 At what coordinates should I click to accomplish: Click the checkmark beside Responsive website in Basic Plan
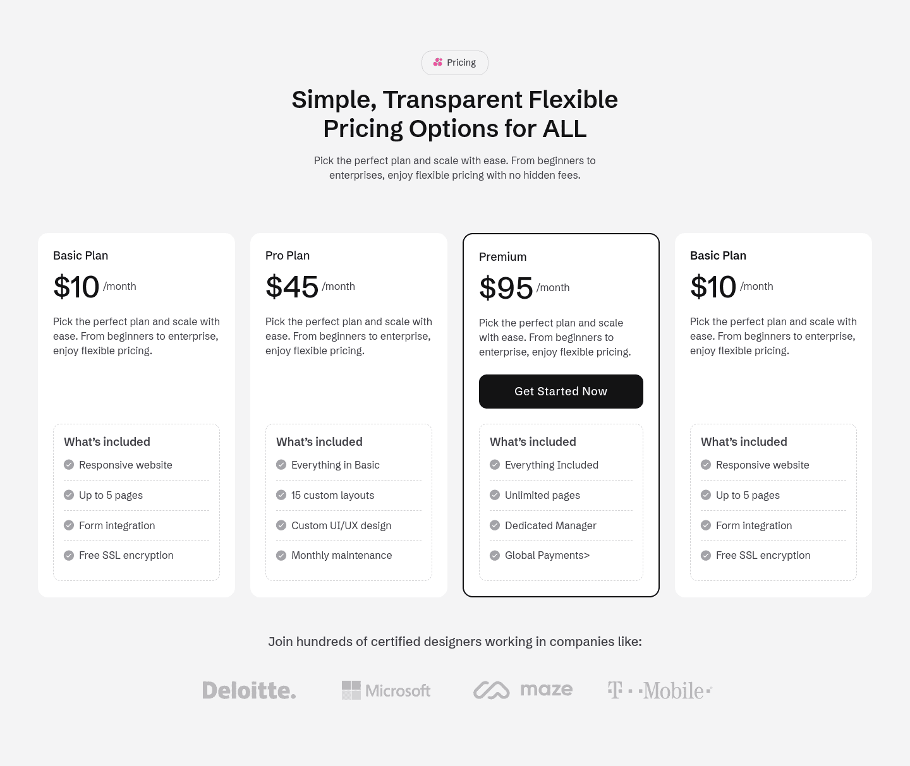pos(69,464)
